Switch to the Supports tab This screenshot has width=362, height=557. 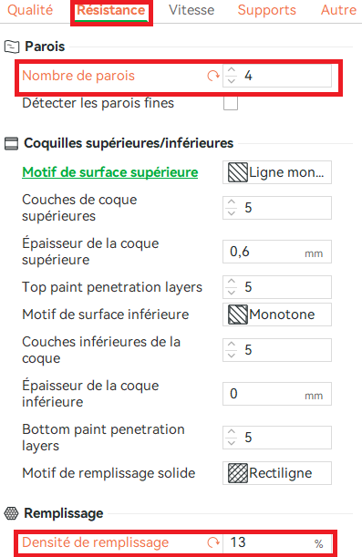point(267,10)
